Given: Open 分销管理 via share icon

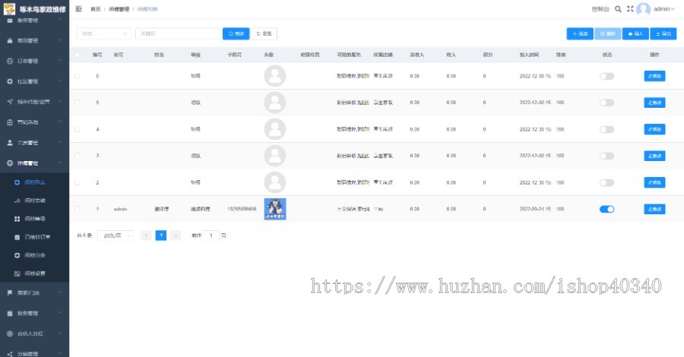Looking at the screenshot, I should point(10,354).
